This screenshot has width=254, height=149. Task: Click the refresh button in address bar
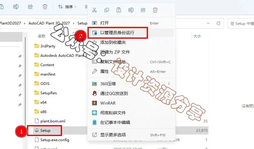pyautogui.click(x=218, y=23)
